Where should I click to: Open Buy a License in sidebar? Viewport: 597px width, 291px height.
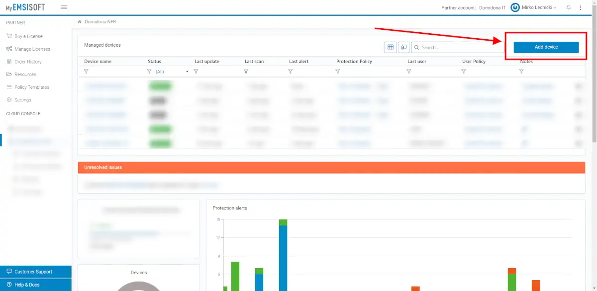[x=28, y=36]
